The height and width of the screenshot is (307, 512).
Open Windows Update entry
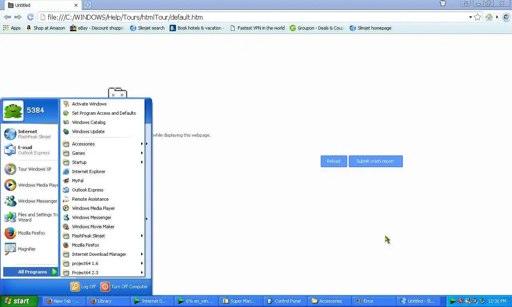coord(102,132)
